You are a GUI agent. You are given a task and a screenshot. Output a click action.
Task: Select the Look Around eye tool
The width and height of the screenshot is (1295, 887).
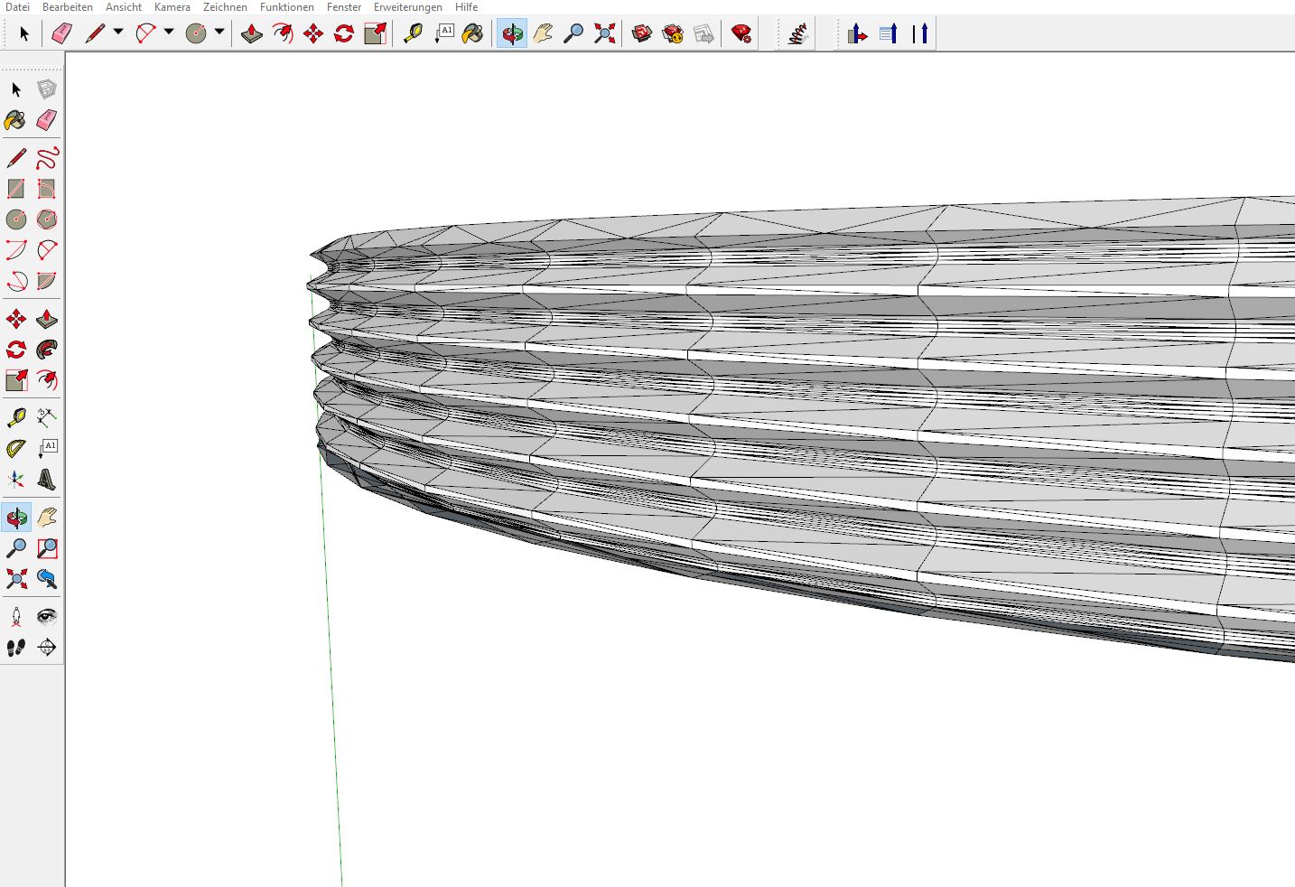(47, 617)
